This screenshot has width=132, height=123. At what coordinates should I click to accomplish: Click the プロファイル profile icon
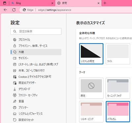click(15, 40)
